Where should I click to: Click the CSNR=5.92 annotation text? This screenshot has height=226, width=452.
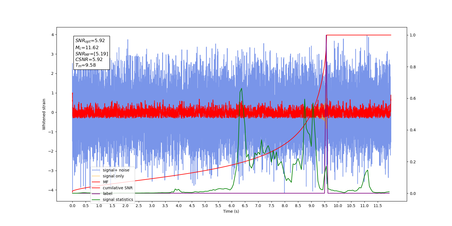(x=89, y=60)
